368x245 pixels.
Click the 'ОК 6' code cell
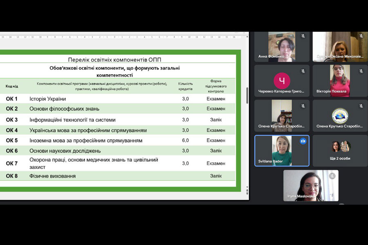click(12, 151)
